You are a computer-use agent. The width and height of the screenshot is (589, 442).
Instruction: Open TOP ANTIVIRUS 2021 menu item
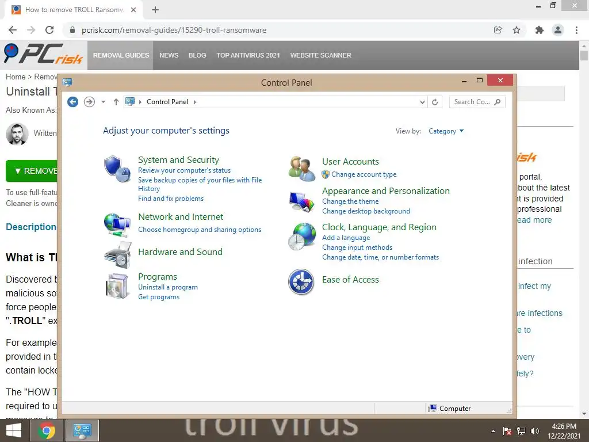click(248, 55)
